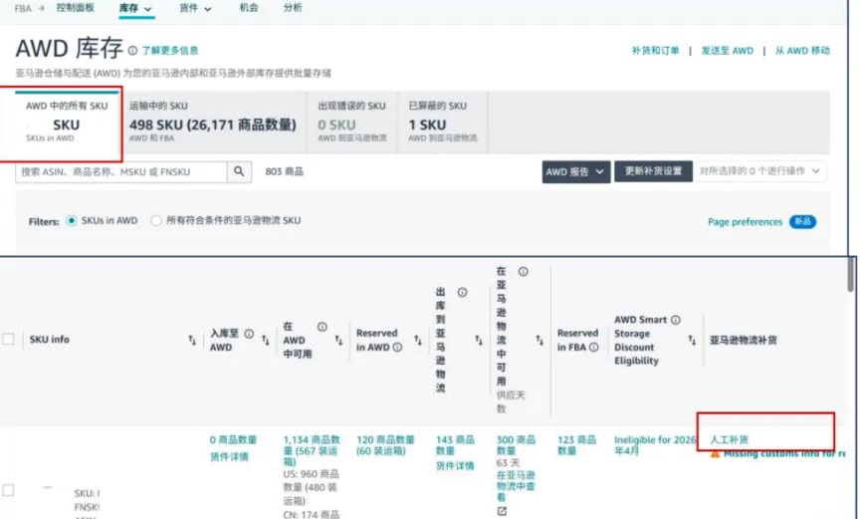Click the search magnifier icon button
Image resolution: width=864 pixels, height=519 pixels.
[x=239, y=171]
